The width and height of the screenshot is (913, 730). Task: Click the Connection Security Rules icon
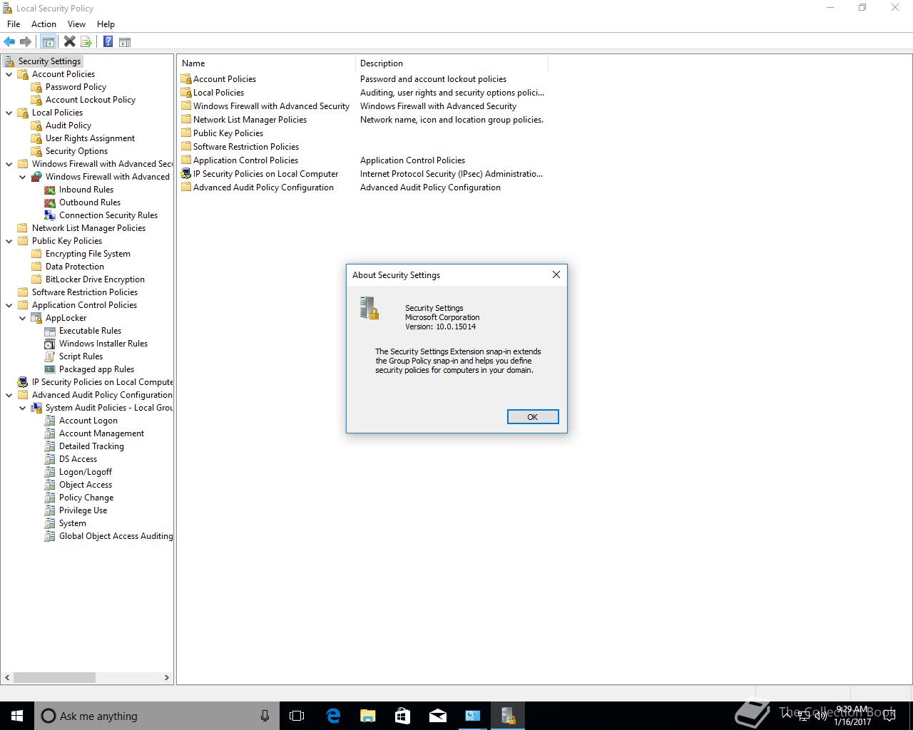[x=50, y=215]
